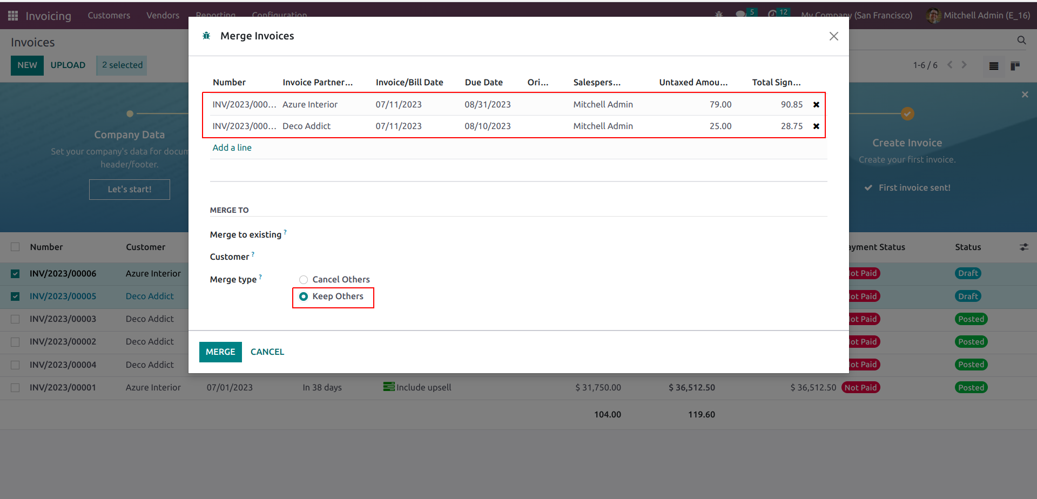Click the NEW invoice button
The width and height of the screenshot is (1037, 499).
(27, 65)
